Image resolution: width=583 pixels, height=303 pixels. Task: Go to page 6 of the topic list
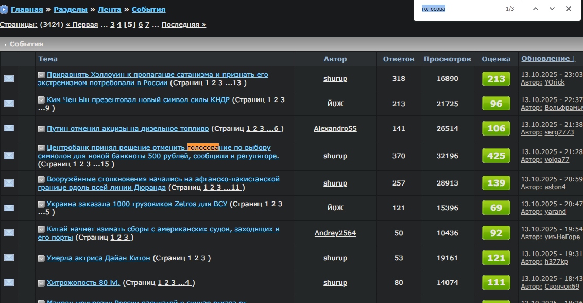(141, 24)
